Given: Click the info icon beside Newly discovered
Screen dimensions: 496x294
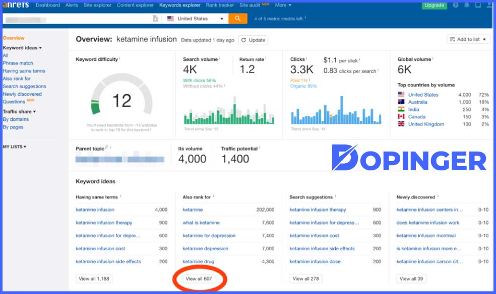Looking at the screenshot, I should click(438, 196).
